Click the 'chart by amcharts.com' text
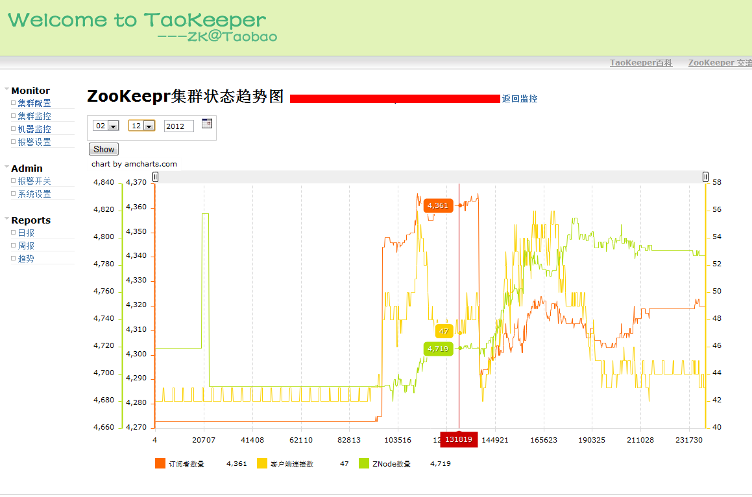This screenshot has width=752, height=497. 134,164
